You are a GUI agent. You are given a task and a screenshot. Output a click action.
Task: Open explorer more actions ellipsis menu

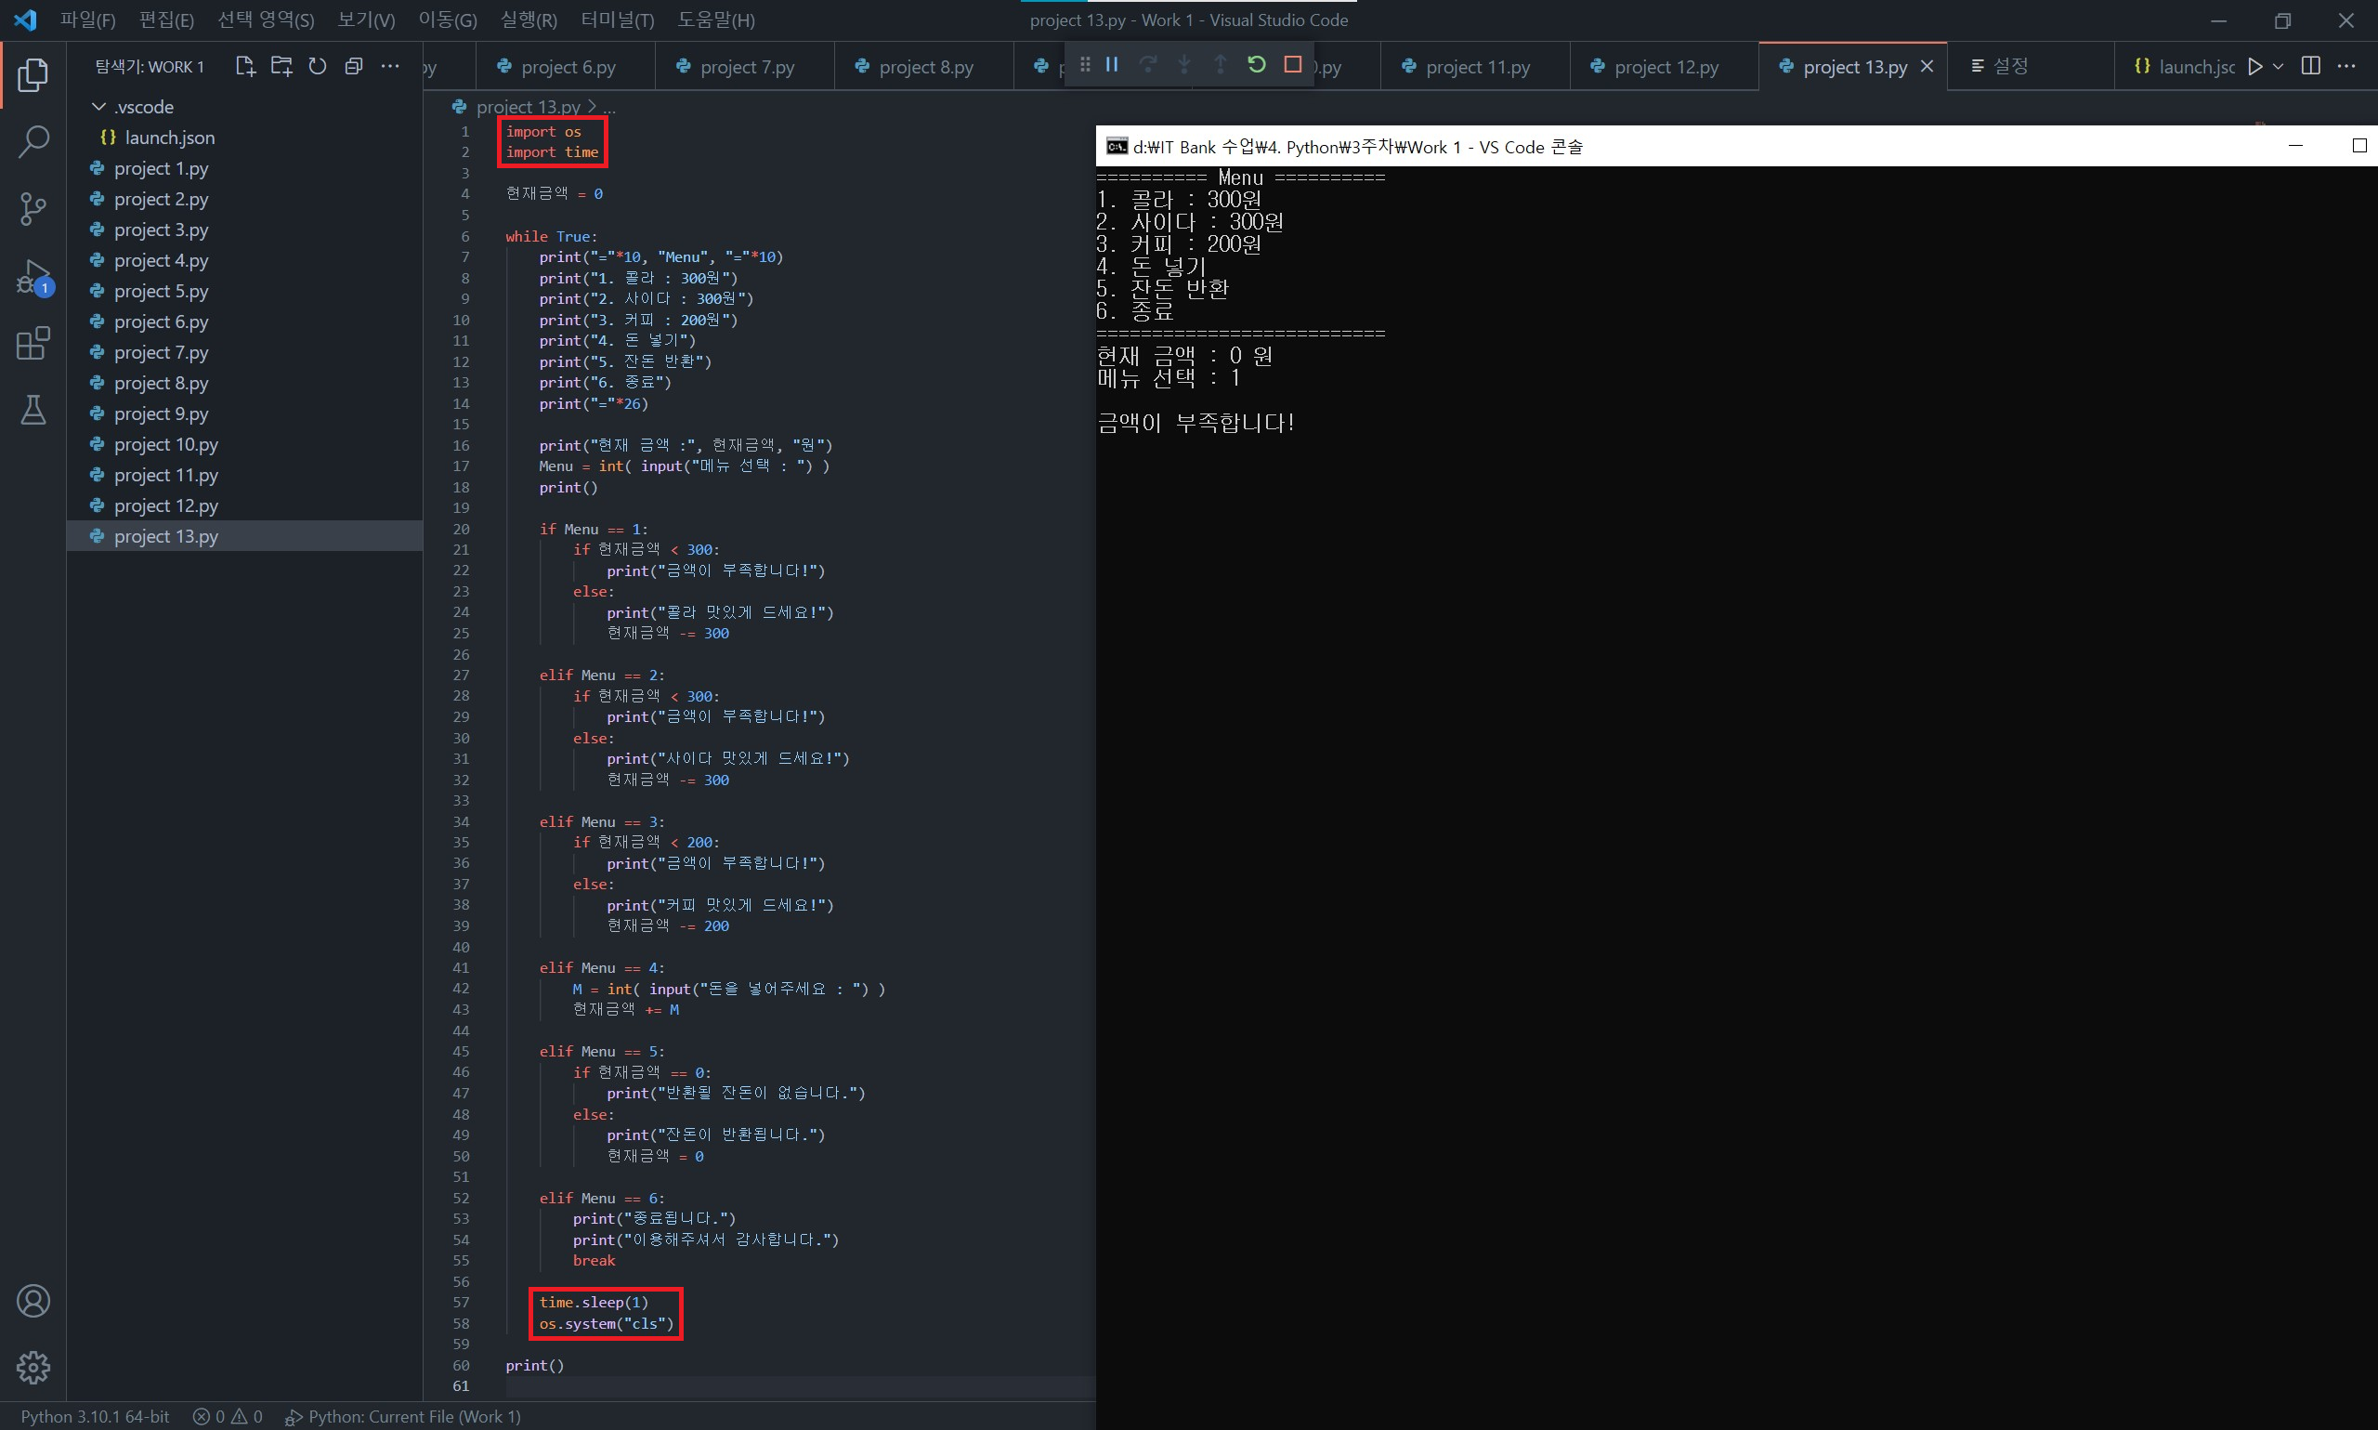(x=390, y=67)
